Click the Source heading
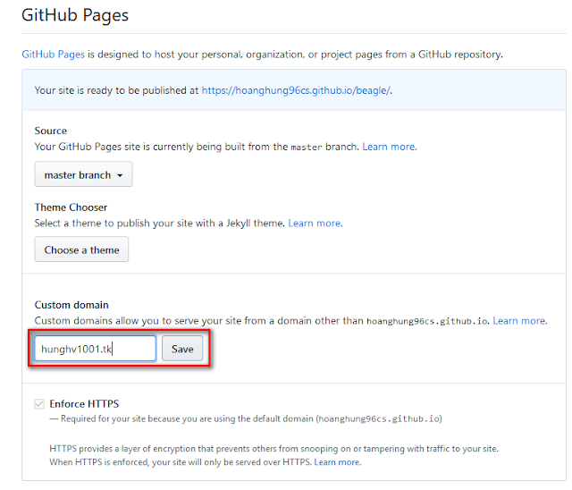The image size is (572, 490). pyautogui.click(x=51, y=131)
